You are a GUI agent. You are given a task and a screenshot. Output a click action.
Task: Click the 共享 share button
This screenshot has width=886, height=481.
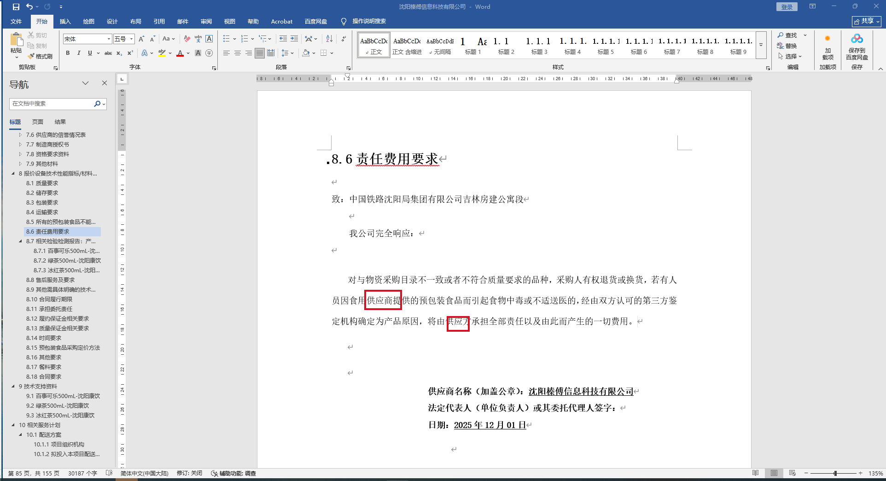[867, 21]
